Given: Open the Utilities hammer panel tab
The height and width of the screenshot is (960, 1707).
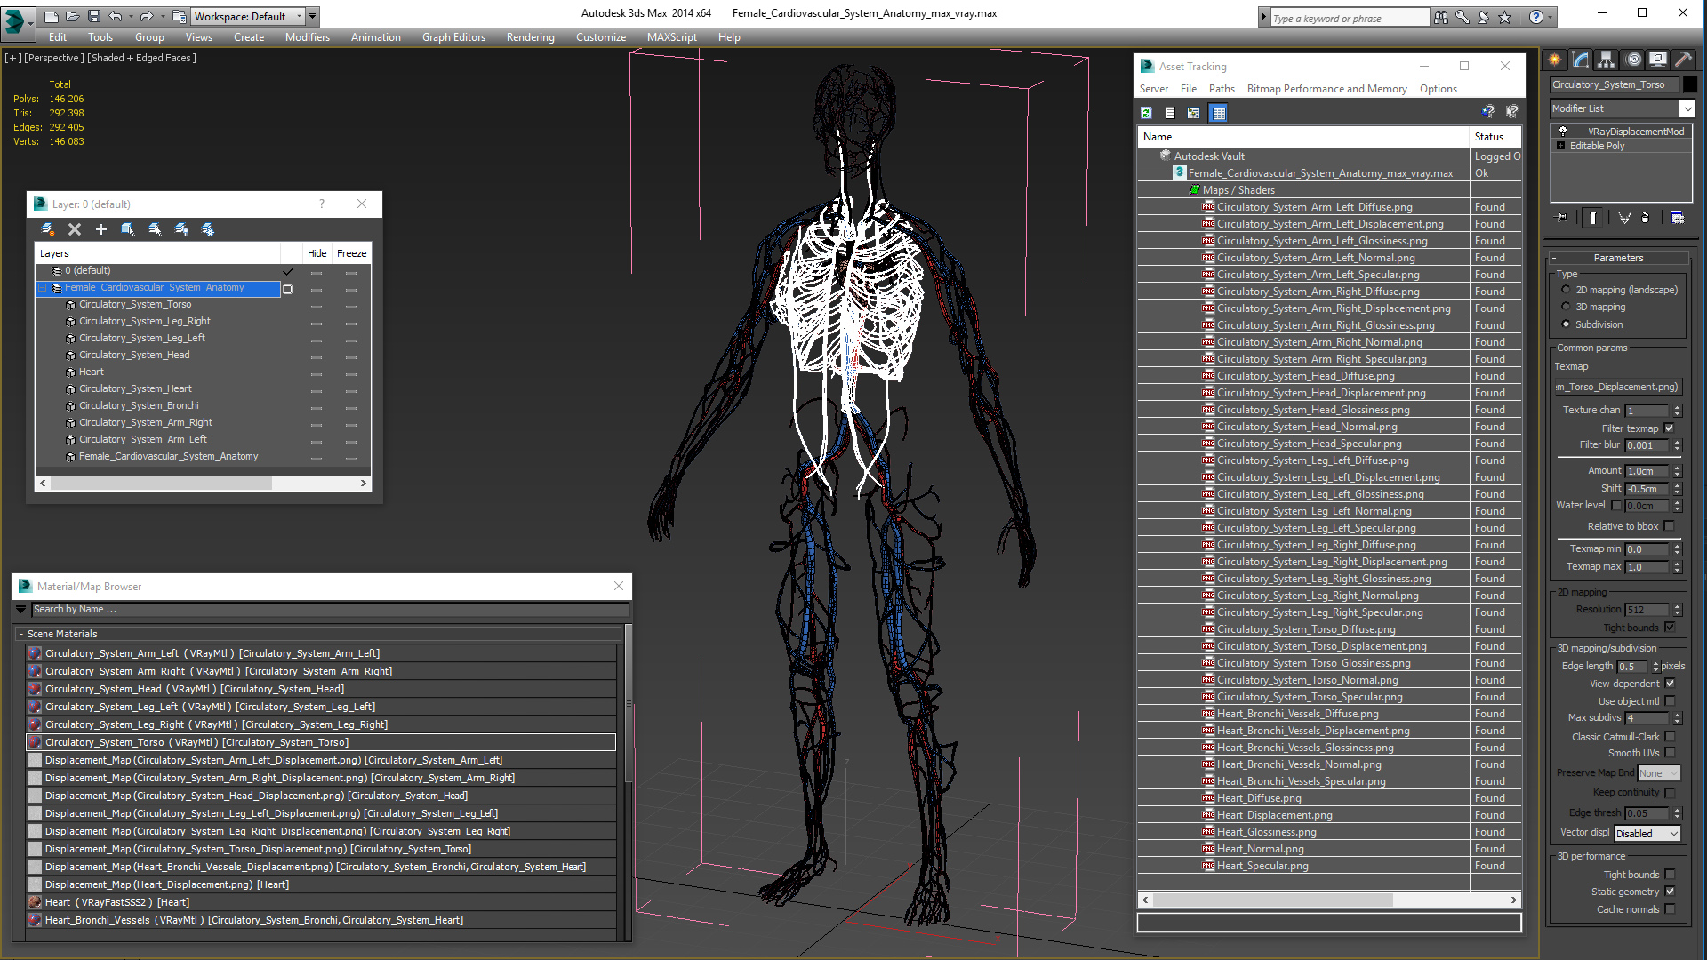Looking at the screenshot, I should tap(1683, 60).
